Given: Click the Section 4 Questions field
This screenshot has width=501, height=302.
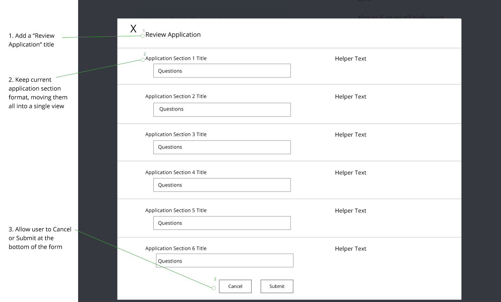Looking at the screenshot, I should [222, 185].
